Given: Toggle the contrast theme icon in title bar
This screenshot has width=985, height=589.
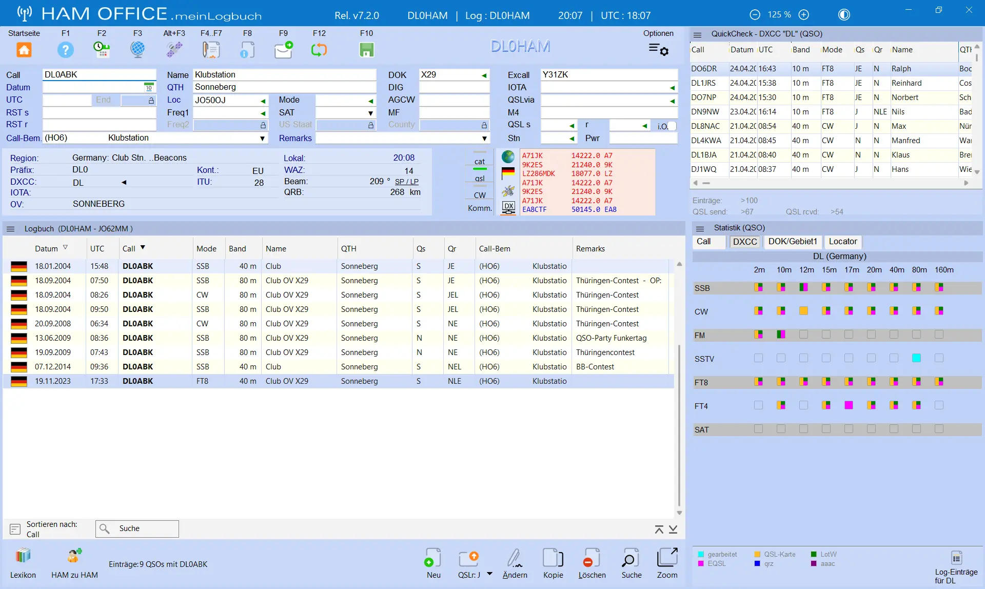Looking at the screenshot, I should 844,15.
